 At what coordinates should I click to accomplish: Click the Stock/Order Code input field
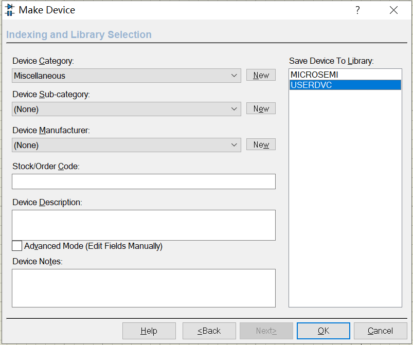143,181
